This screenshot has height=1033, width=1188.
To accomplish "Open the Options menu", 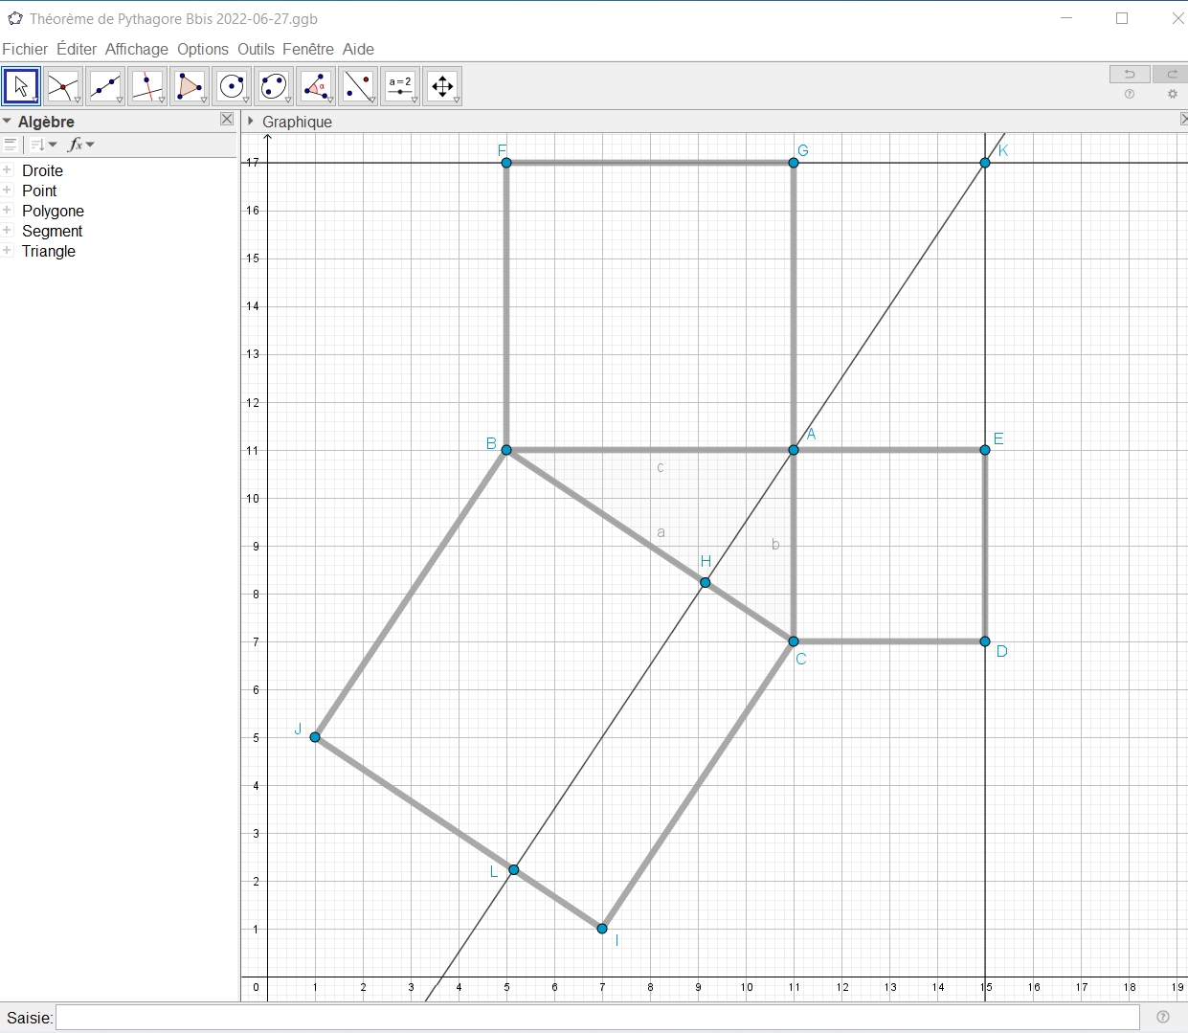I will pos(203,49).
